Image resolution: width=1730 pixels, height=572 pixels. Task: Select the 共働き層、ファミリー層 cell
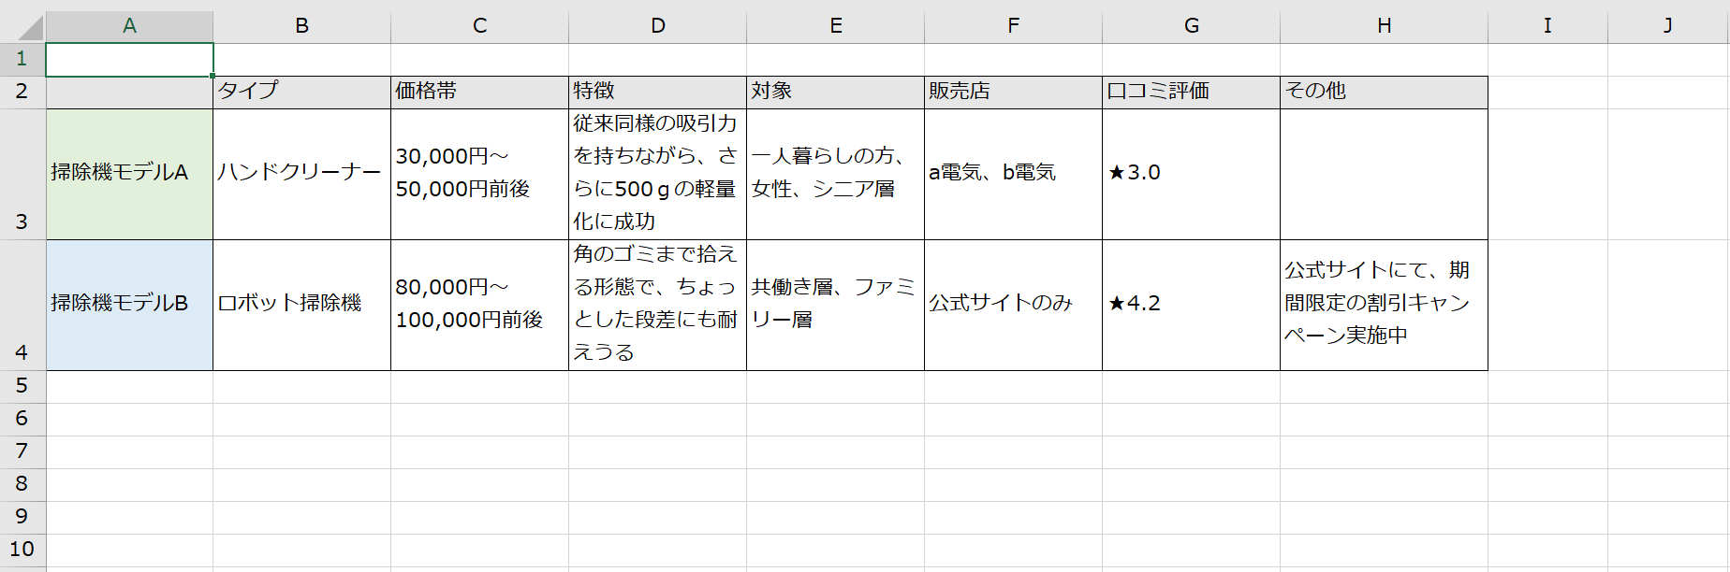[835, 306]
